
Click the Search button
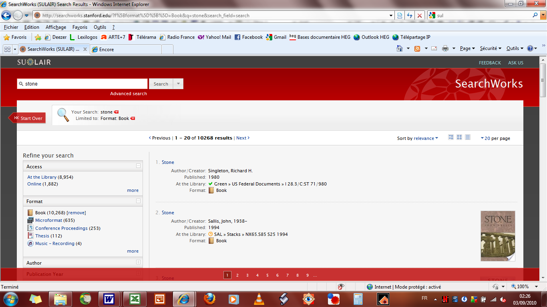pos(161,84)
